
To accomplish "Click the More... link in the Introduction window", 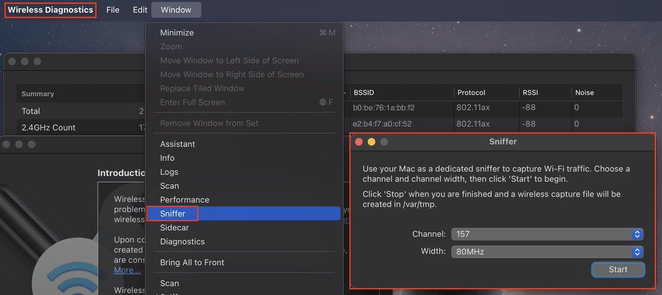I will [127, 270].
